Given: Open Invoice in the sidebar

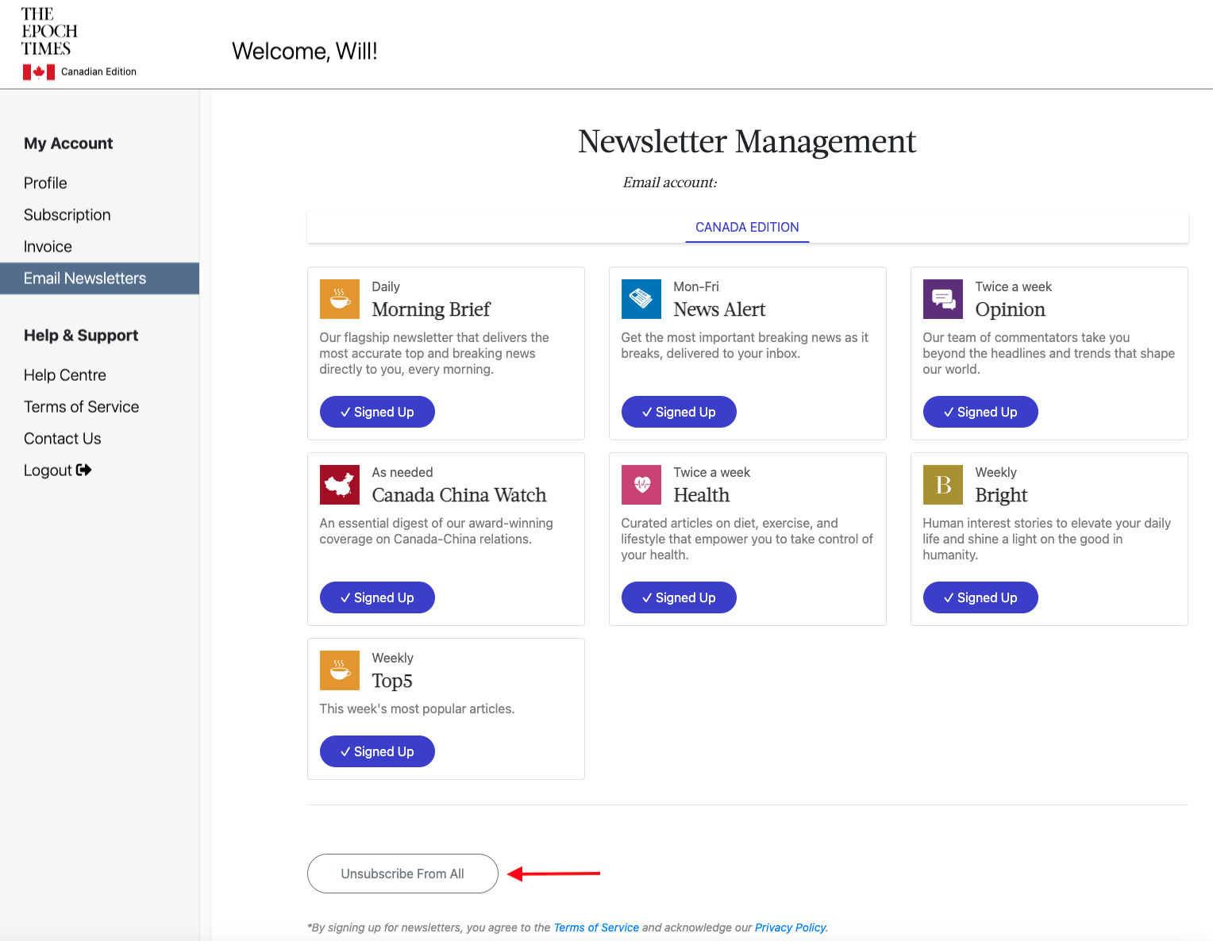Looking at the screenshot, I should pos(48,247).
